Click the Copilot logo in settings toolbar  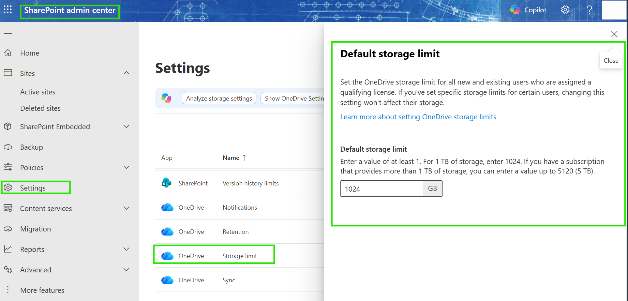coord(166,98)
